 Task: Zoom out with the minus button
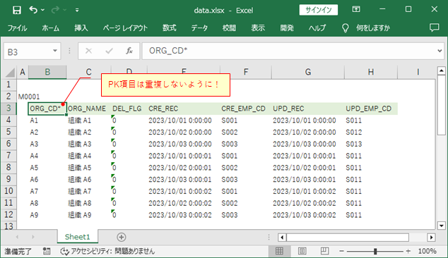(341, 251)
